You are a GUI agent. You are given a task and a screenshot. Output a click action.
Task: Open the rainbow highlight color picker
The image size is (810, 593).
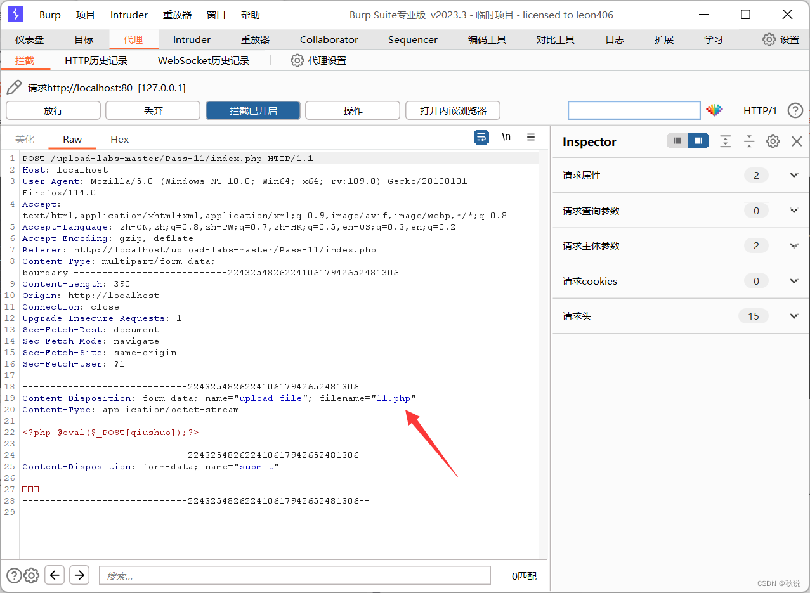(x=714, y=110)
